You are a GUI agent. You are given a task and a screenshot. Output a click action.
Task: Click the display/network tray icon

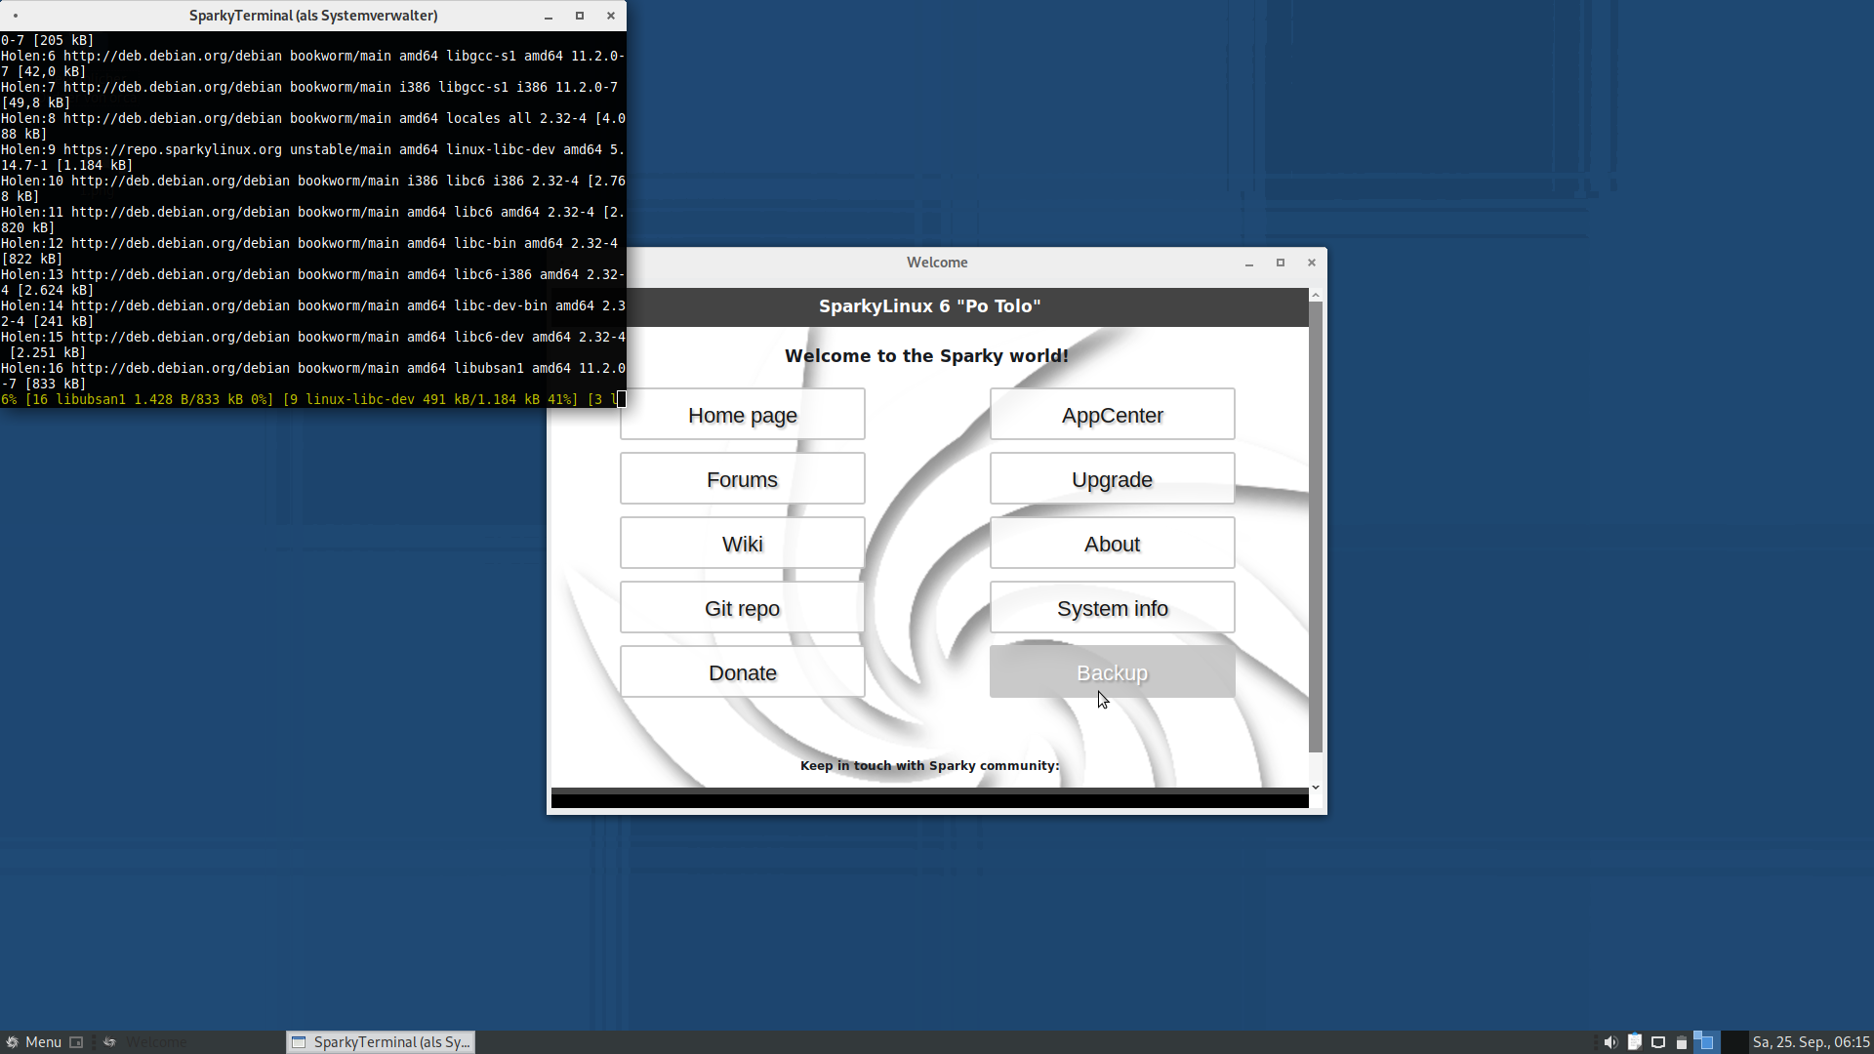pos(1658,1042)
